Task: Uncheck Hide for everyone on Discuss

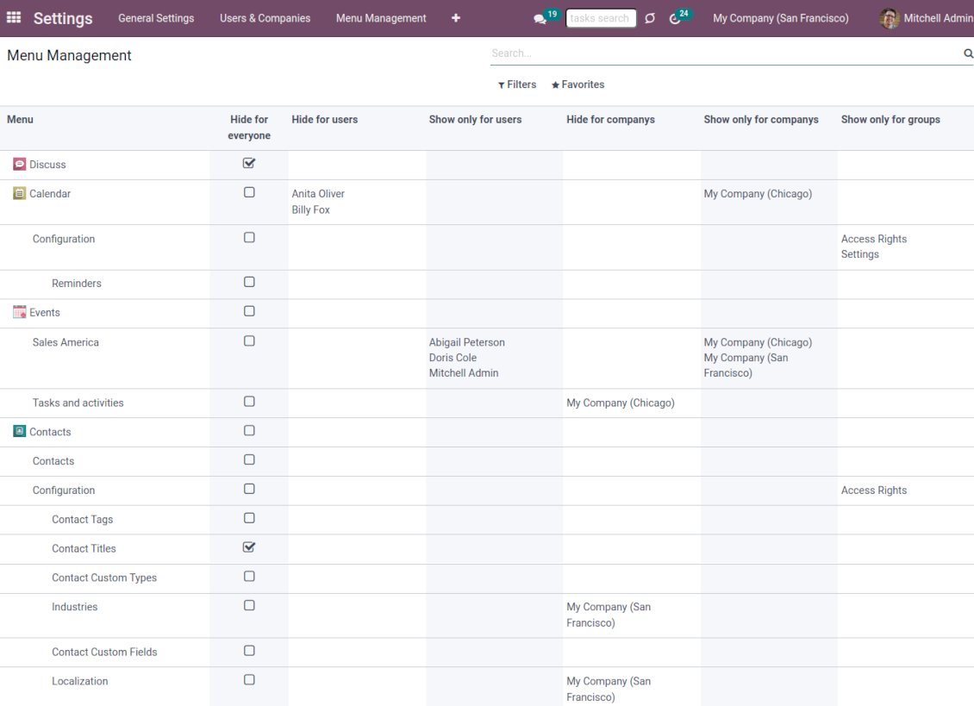Action: (249, 163)
